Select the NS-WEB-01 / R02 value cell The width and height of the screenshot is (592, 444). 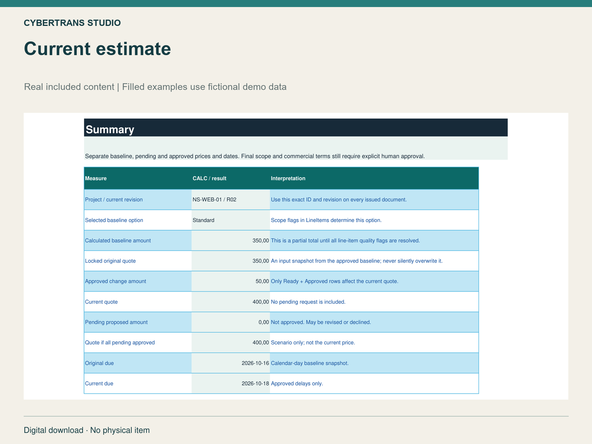pyautogui.click(x=231, y=200)
